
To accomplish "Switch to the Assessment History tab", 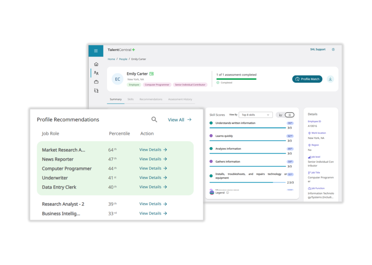I will click(180, 99).
